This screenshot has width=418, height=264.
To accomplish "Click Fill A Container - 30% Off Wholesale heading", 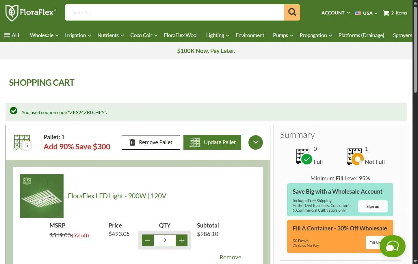I will pyautogui.click(x=340, y=228).
